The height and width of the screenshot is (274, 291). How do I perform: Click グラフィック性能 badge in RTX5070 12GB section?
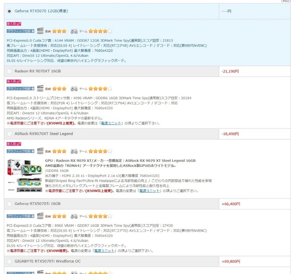[x=20, y=31]
